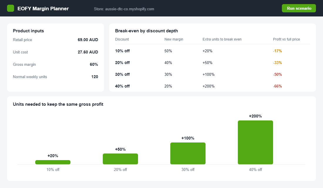Select the Gross margin value 60%
Screen dimensions: 323x188
pyautogui.click(x=94, y=64)
